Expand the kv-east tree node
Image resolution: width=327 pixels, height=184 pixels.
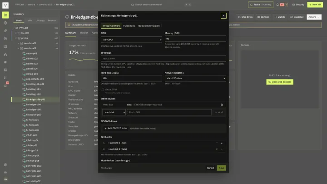pos(16,33)
